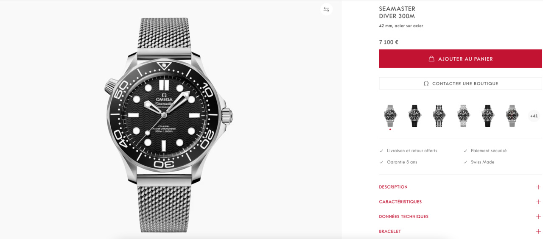The height and width of the screenshot is (239, 543).
Task: Select the last mesh bracelet variant thumbnail
Action: 512,116
